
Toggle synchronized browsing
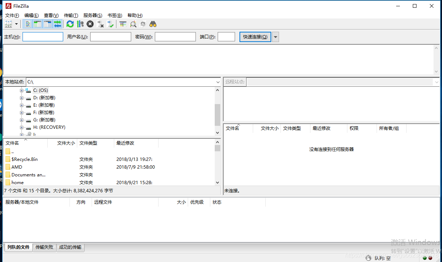coord(143,24)
